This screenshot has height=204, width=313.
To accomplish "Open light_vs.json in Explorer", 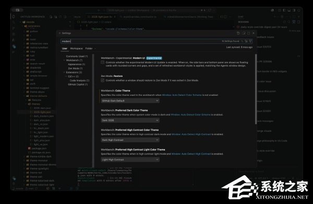I will tap(41, 144).
